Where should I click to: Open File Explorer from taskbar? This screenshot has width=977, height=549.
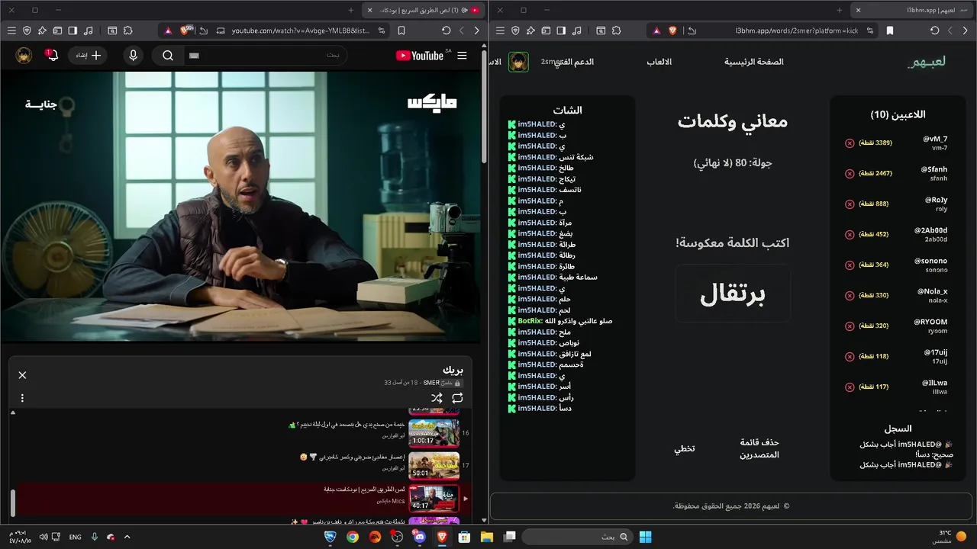486,537
